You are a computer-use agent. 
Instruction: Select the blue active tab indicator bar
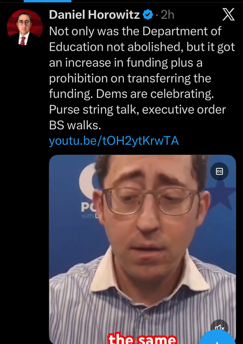click(47, 1)
